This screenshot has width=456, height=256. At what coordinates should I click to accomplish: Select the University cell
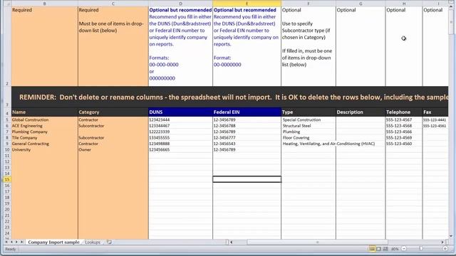(44, 149)
